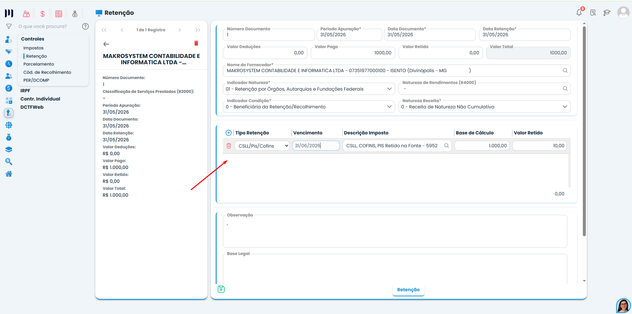
Task: Click the Data Documento field
Action: (x=429, y=35)
